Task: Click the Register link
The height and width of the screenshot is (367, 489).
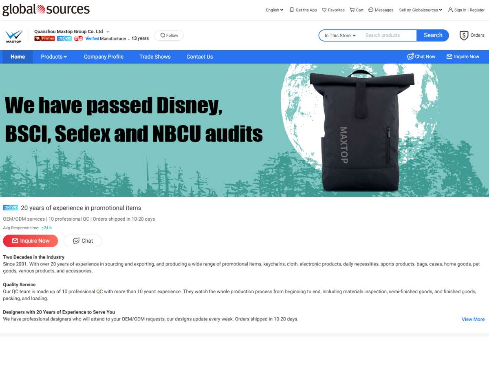Action: pyautogui.click(x=477, y=10)
